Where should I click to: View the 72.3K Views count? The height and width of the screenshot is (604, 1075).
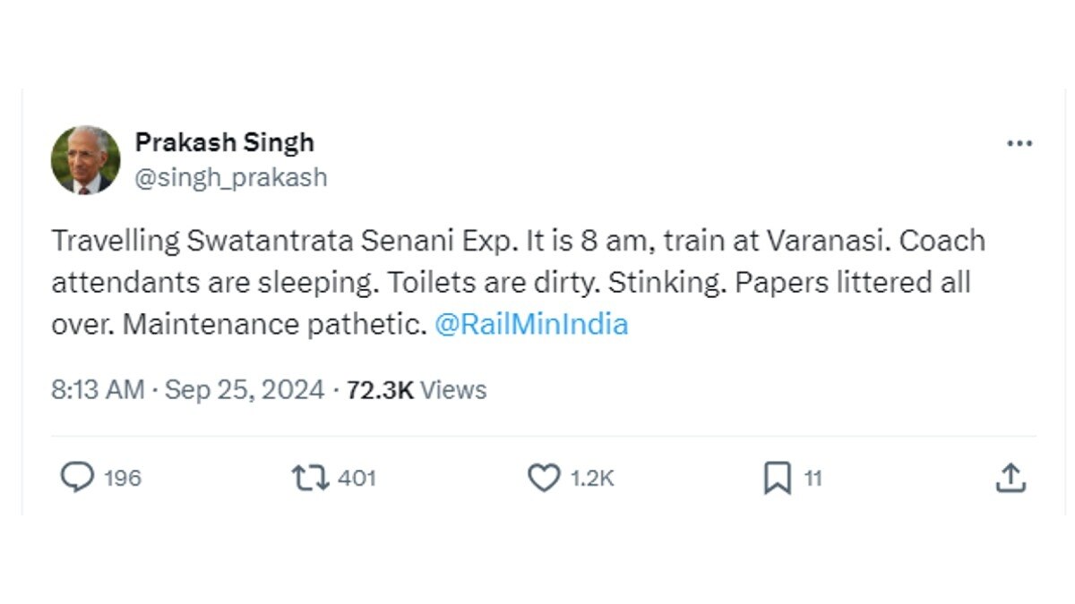380,390
